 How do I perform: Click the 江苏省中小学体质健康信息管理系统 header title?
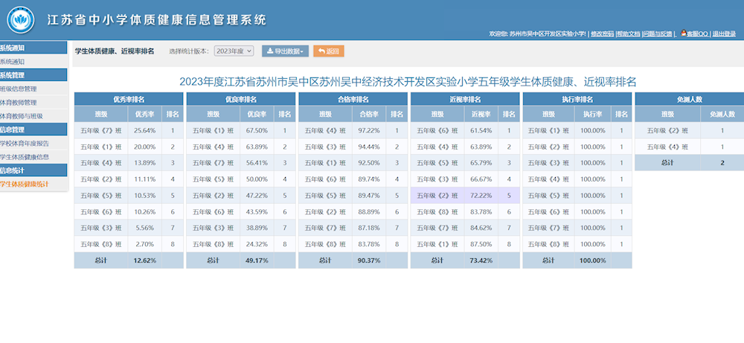point(156,20)
